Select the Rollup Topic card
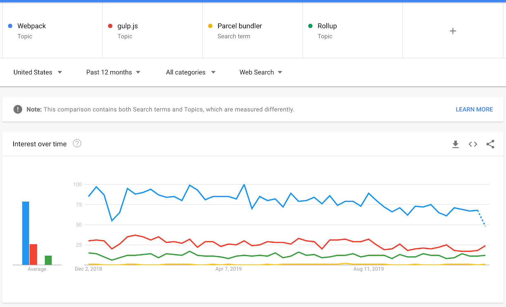This screenshot has height=307, width=506. 353,30
